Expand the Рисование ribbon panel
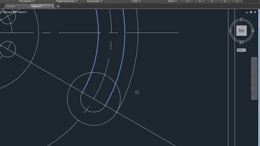 pos(26,1)
